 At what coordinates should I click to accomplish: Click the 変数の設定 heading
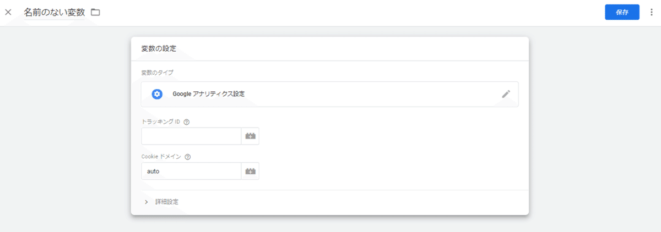(x=159, y=48)
